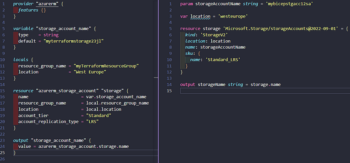Select Bicep line 14 via its line number
Image resolution: width=350 pixels, height=163 pixels.
pos(170,85)
